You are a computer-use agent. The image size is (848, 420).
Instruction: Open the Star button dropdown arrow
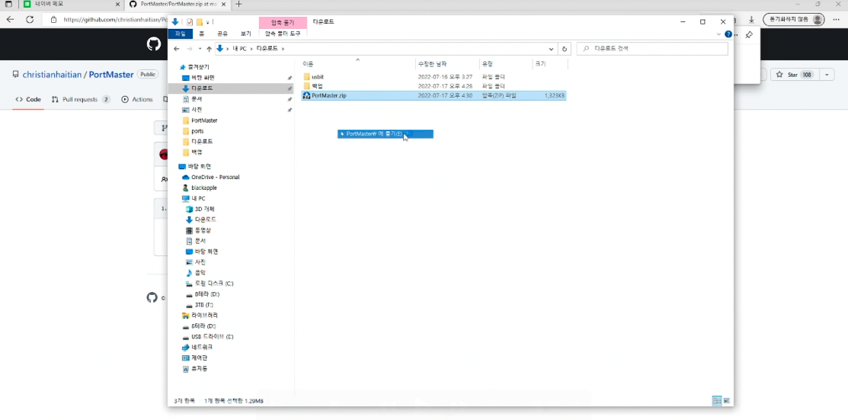tap(827, 75)
